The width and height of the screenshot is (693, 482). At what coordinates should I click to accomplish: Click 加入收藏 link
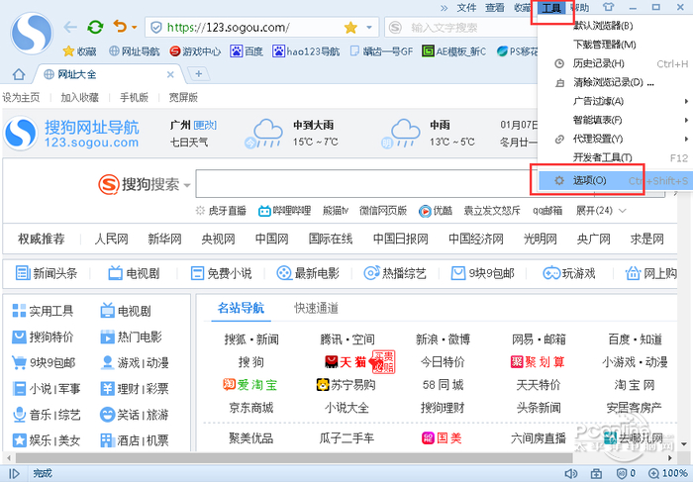click(x=79, y=97)
